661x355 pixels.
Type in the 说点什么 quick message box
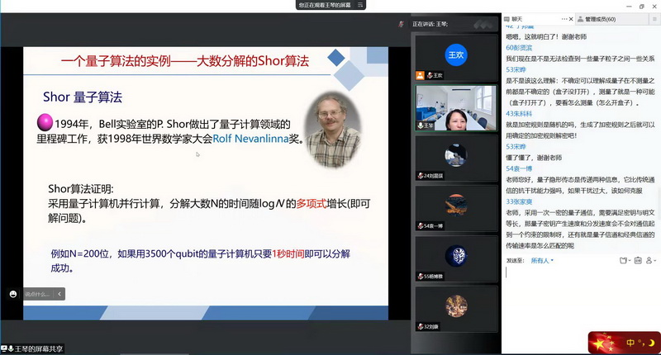[36, 293]
